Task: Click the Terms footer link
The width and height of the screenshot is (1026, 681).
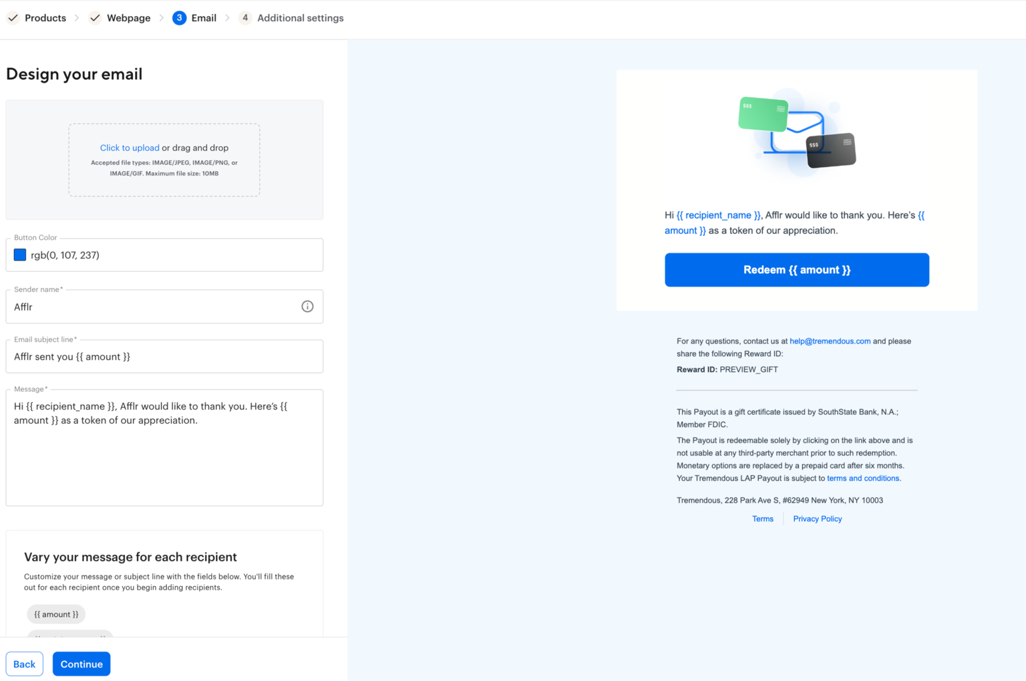Action: pyautogui.click(x=762, y=519)
